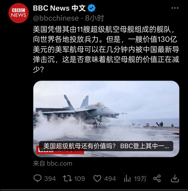Viewport: 188px width, 191px height.
Task: Open the reply comment icon
Action: coord(38,178)
